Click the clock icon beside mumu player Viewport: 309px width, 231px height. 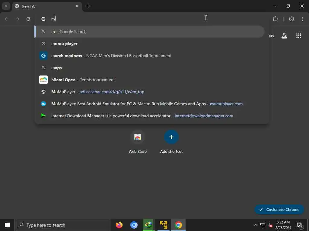point(43,44)
